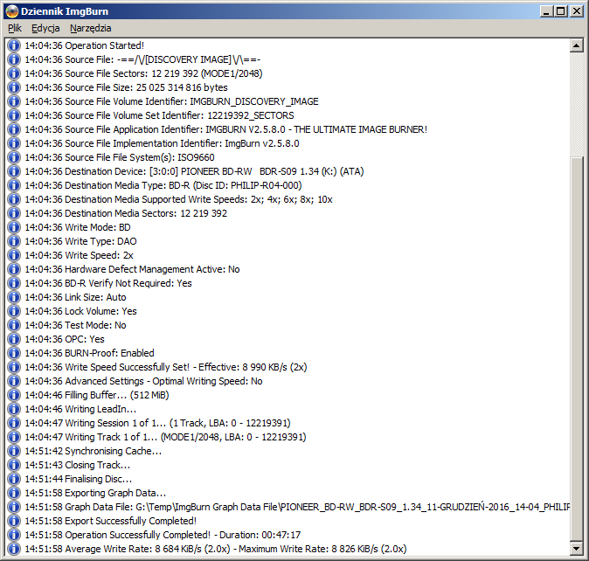Click info icon beside Closing Track

pos(13,465)
